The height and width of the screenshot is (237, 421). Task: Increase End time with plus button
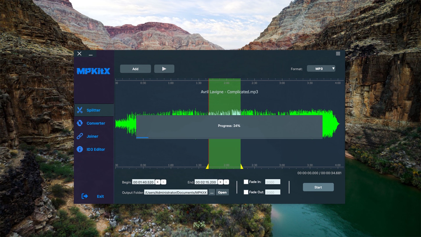pyautogui.click(x=220, y=182)
